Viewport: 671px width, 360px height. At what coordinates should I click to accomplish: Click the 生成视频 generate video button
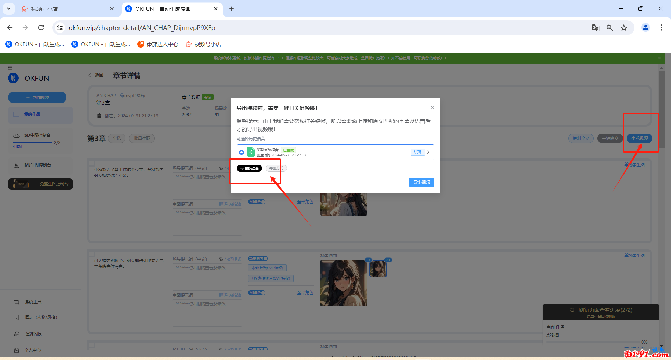pyautogui.click(x=639, y=139)
